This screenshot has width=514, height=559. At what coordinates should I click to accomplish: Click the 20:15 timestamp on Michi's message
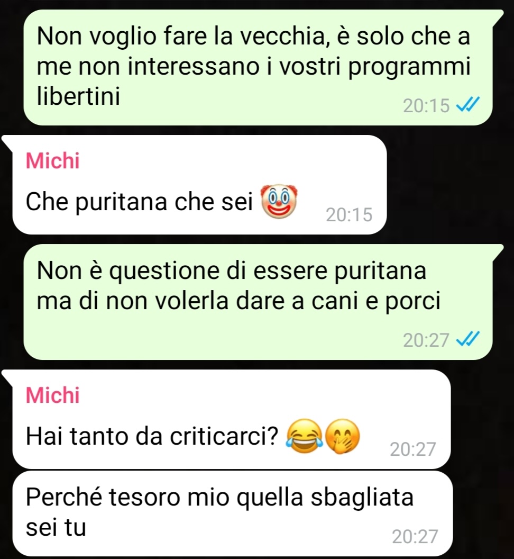[x=349, y=214]
